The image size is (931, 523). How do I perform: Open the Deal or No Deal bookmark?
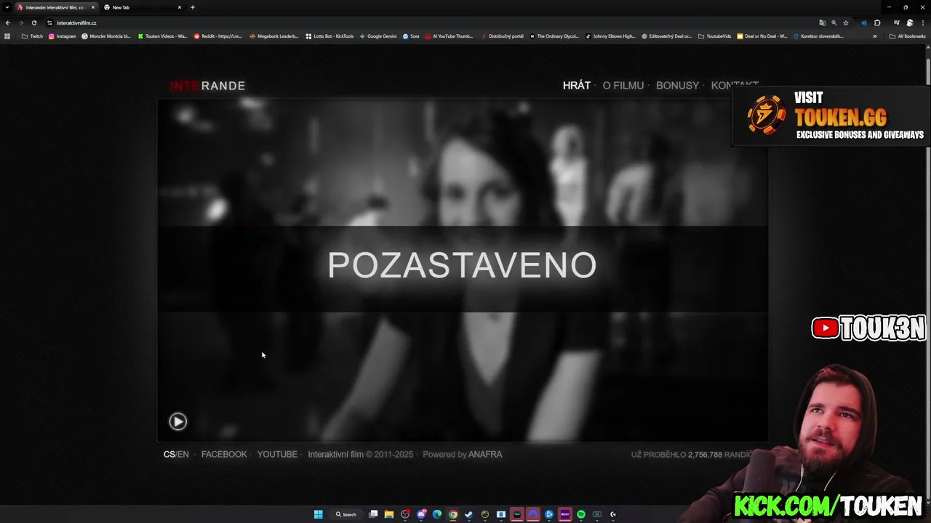click(x=762, y=36)
